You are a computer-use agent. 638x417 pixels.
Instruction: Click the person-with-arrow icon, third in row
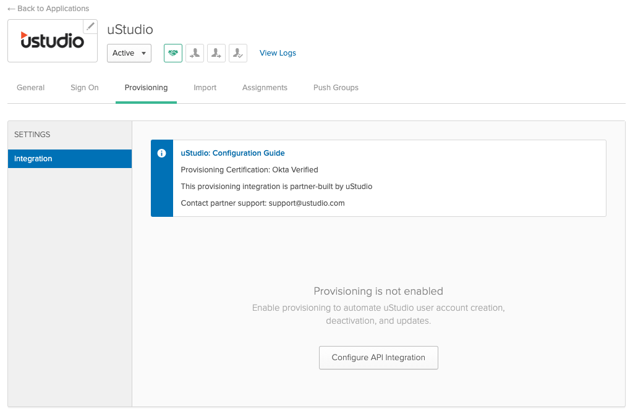(x=216, y=53)
